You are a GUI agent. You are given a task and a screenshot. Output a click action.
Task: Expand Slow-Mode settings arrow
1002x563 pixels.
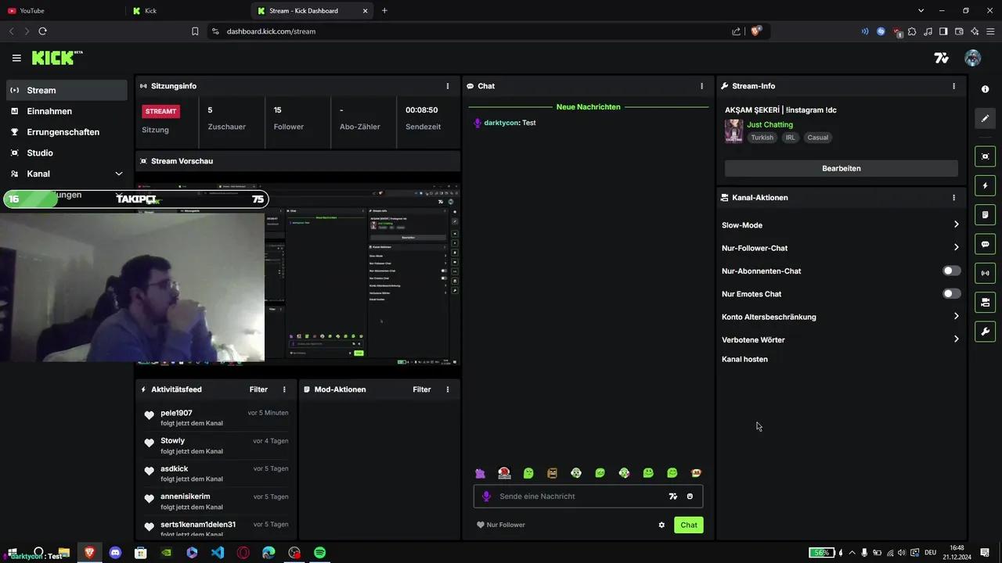coord(956,225)
